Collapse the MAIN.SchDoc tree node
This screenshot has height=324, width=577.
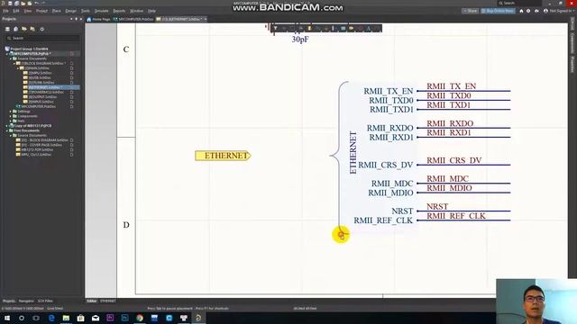point(18,68)
